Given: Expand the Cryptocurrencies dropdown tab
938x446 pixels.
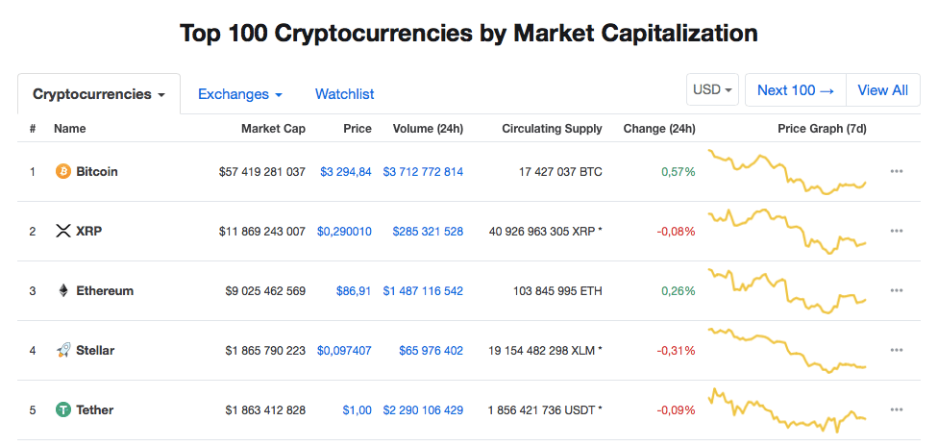Looking at the screenshot, I should [x=99, y=94].
